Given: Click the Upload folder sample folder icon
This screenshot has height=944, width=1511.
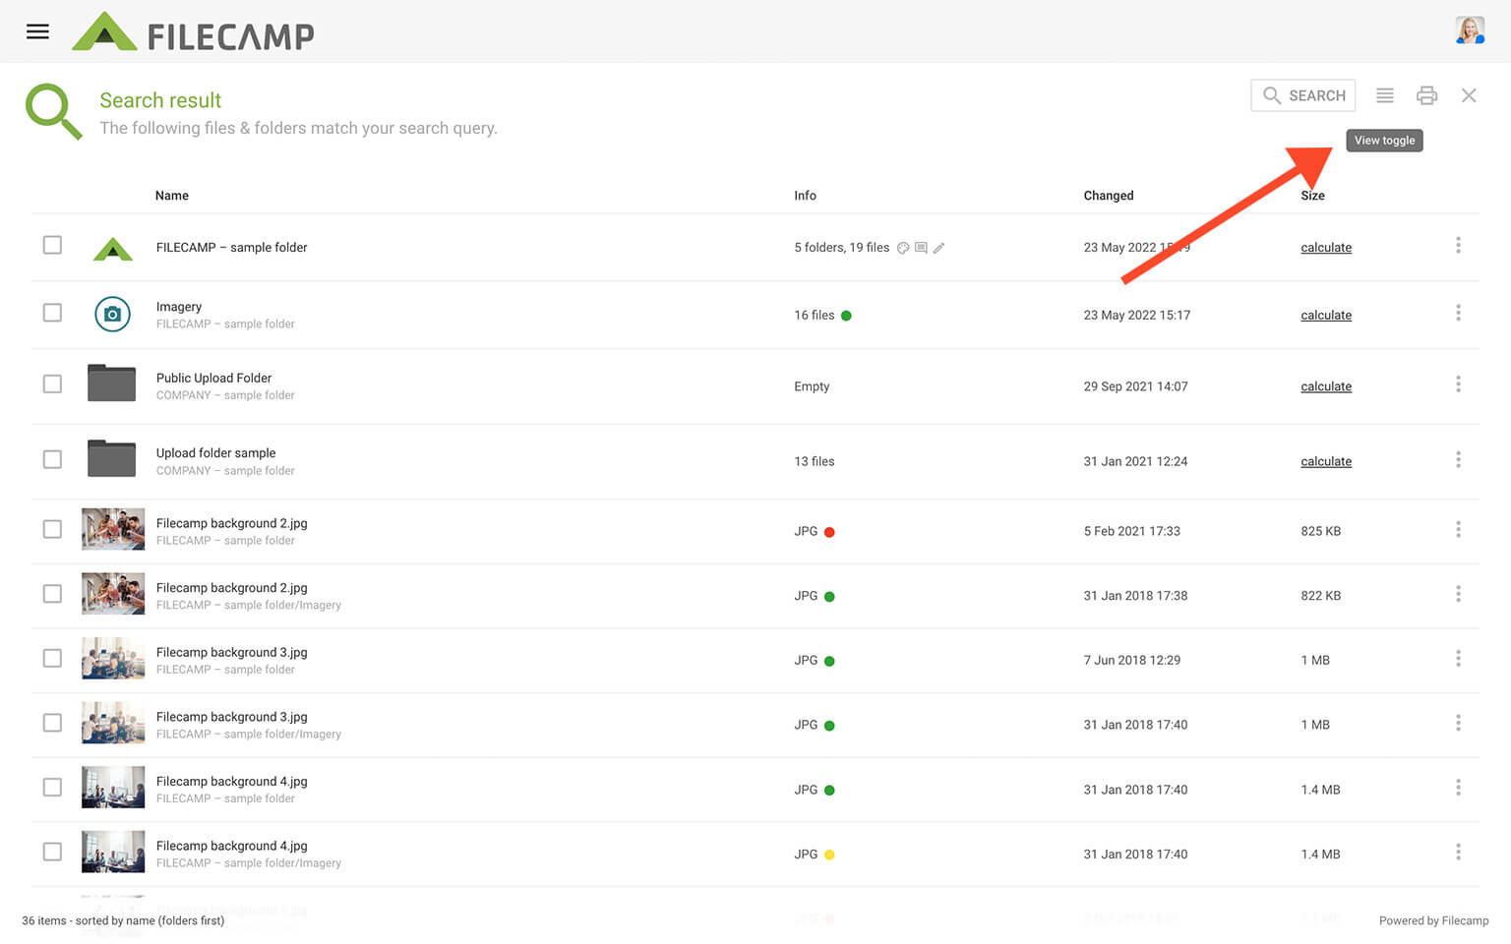Looking at the screenshot, I should (x=111, y=458).
